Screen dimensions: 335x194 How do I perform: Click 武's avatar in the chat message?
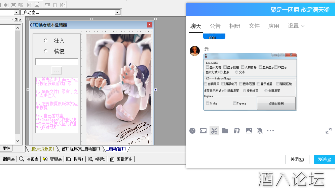[x=195, y=51]
